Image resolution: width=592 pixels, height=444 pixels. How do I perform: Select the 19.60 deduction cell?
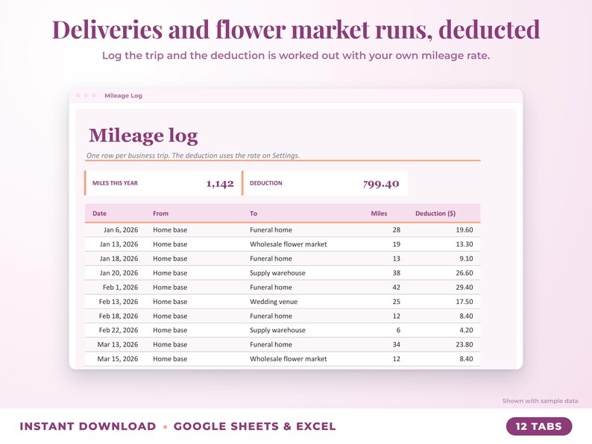pyautogui.click(x=464, y=229)
